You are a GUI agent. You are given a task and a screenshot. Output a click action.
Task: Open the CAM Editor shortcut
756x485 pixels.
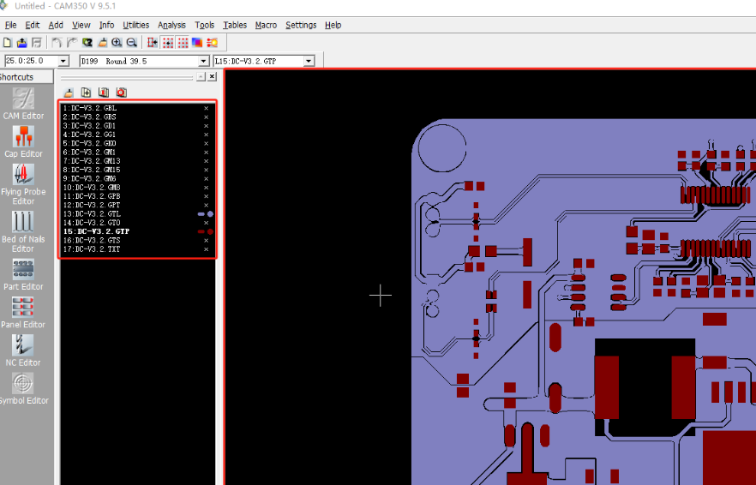click(23, 99)
